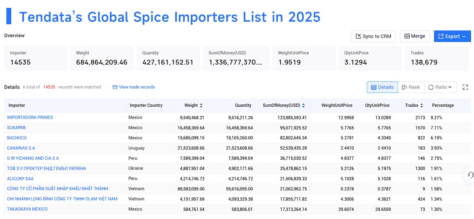Select the Importer 14535 overview card
The height and width of the screenshot is (219, 474).
coord(36,58)
